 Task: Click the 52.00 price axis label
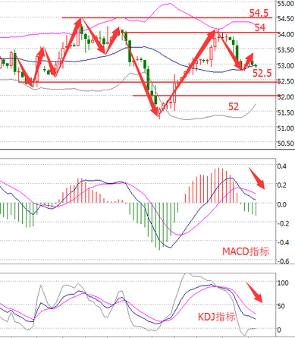286,97
